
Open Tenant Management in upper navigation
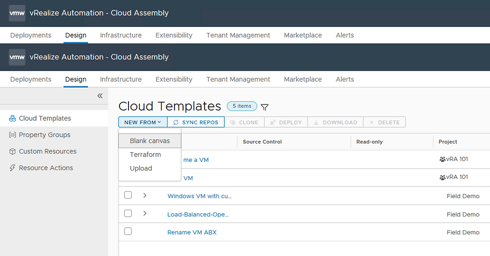pos(238,35)
